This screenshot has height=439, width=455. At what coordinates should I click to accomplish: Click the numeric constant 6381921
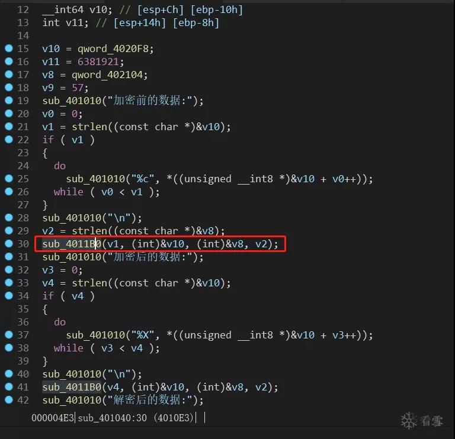pos(98,62)
